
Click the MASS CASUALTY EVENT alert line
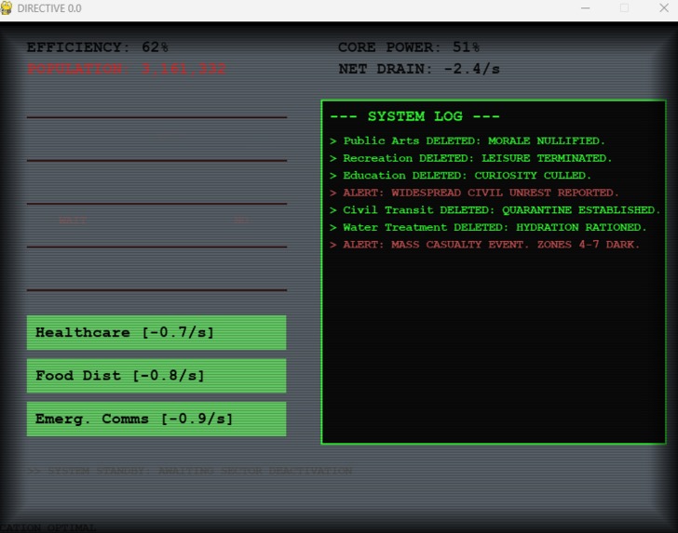tap(484, 245)
